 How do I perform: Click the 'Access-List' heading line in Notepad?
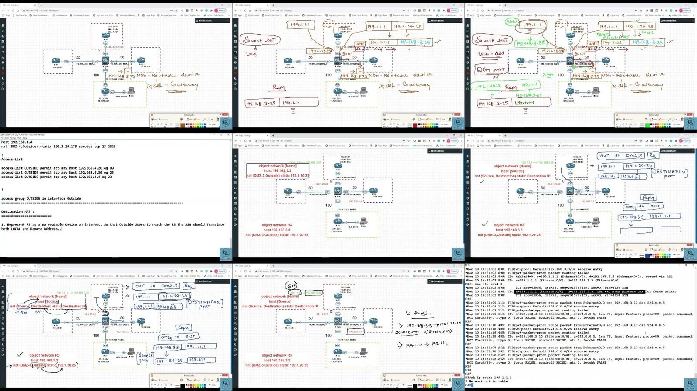tap(12, 160)
